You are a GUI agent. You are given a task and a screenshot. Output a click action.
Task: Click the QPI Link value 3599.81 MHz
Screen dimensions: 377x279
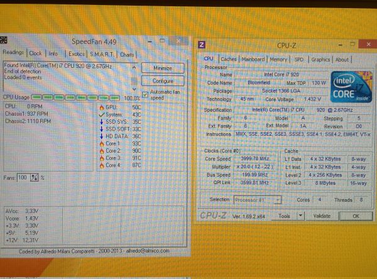pos(255,183)
